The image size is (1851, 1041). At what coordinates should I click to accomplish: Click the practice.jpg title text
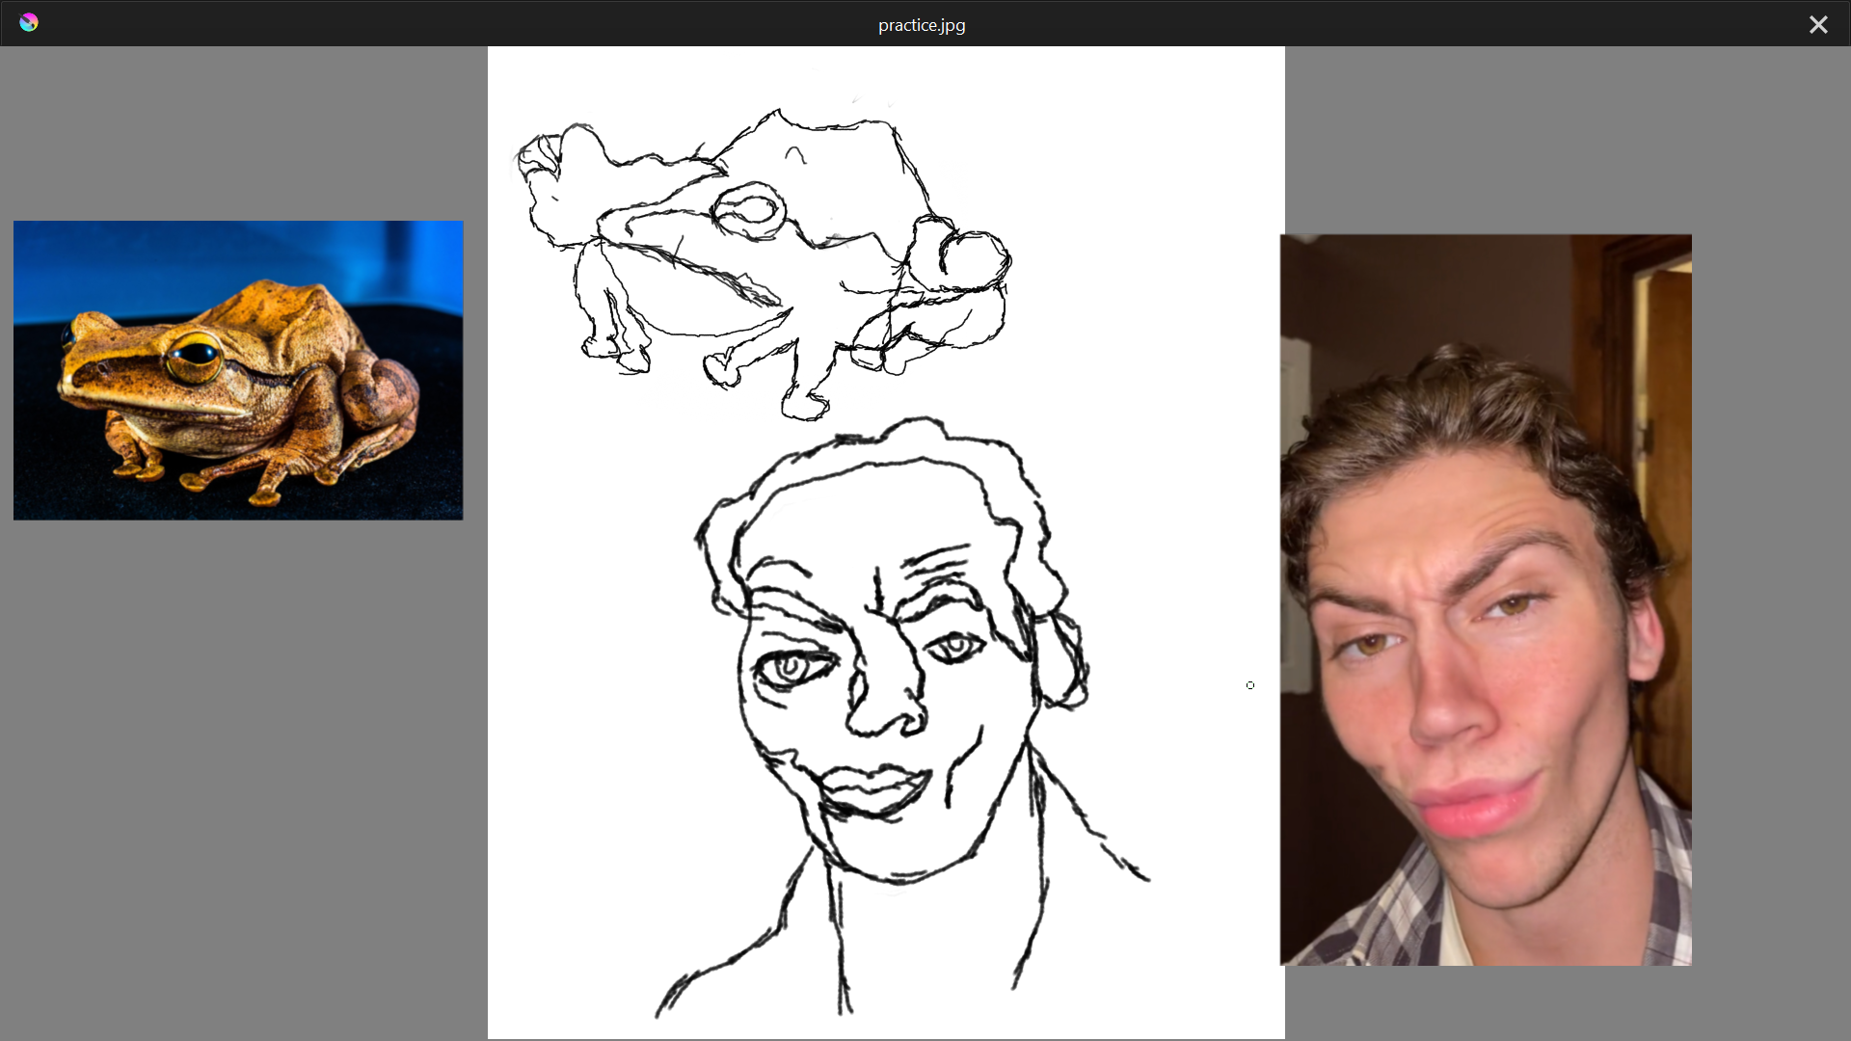(922, 25)
